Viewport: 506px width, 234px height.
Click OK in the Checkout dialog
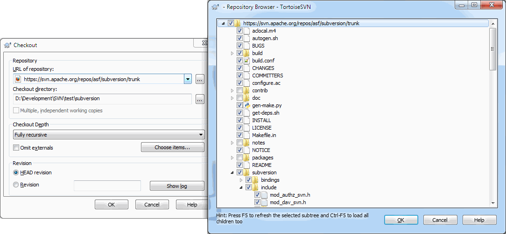point(112,205)
